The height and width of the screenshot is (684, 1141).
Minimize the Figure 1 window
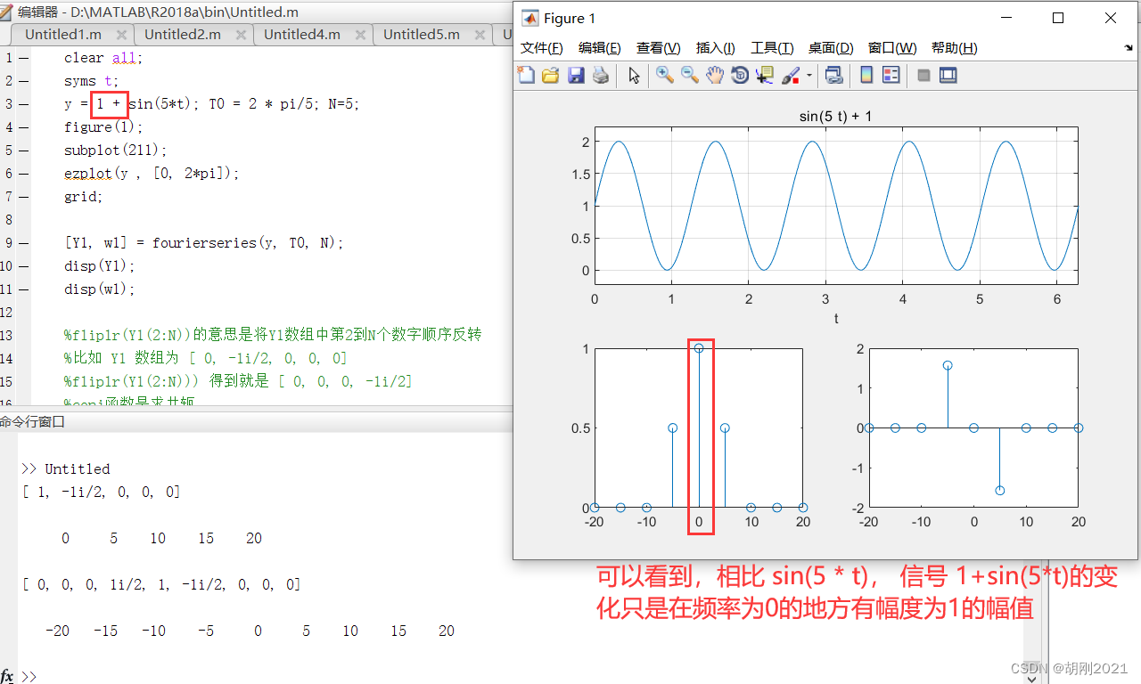point(1007,18)
